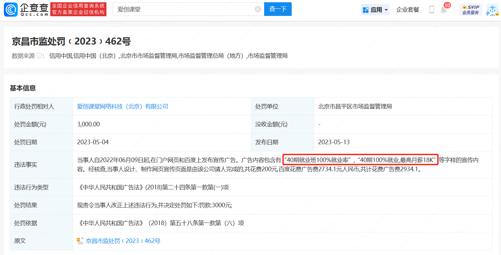Click the 企查查 logo icon
Viewport: 501px width, 255px height.
coord(11,9)
